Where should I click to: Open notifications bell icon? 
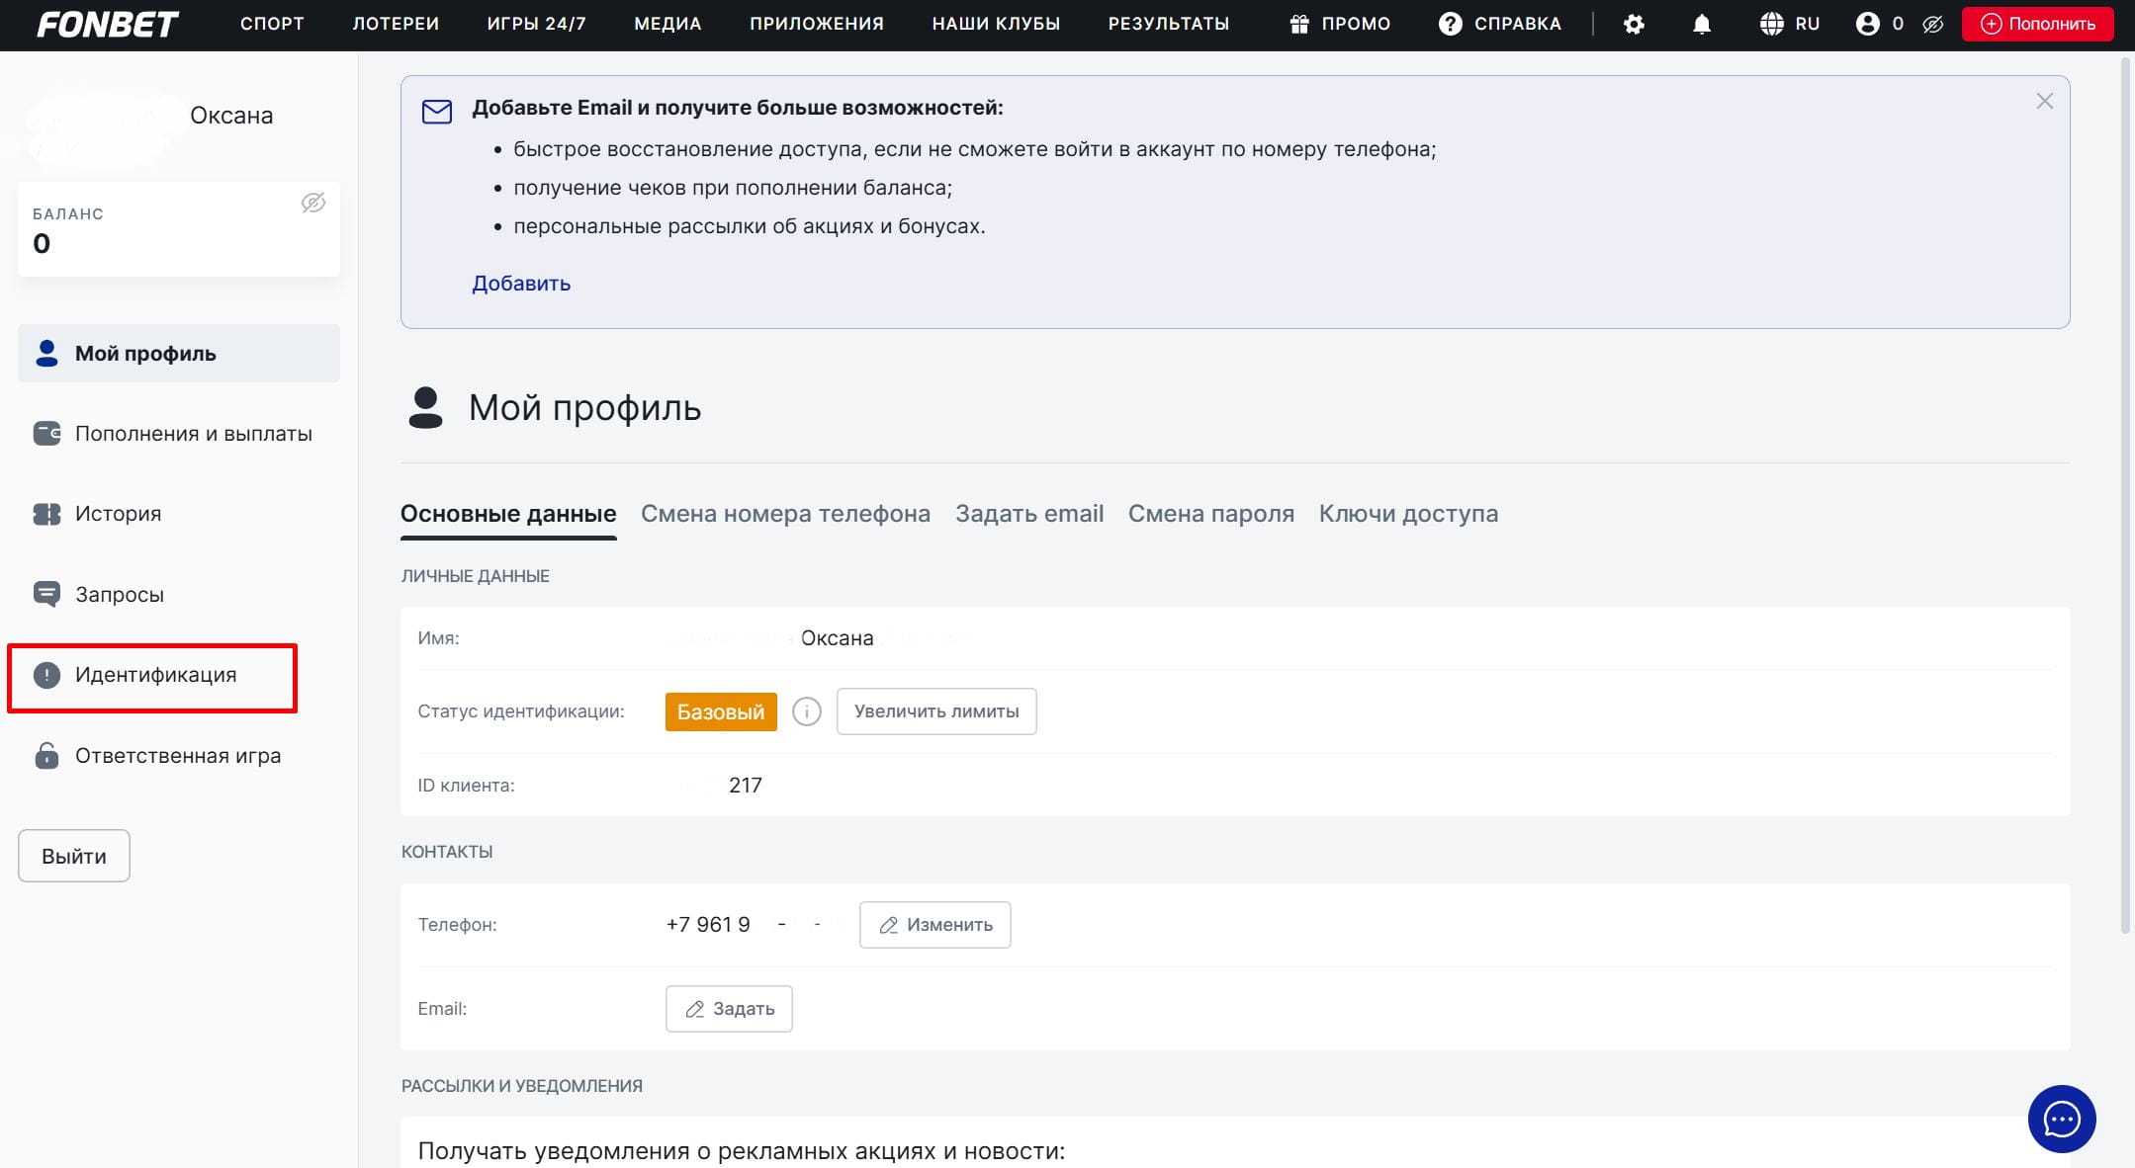tap(1701, 24)
